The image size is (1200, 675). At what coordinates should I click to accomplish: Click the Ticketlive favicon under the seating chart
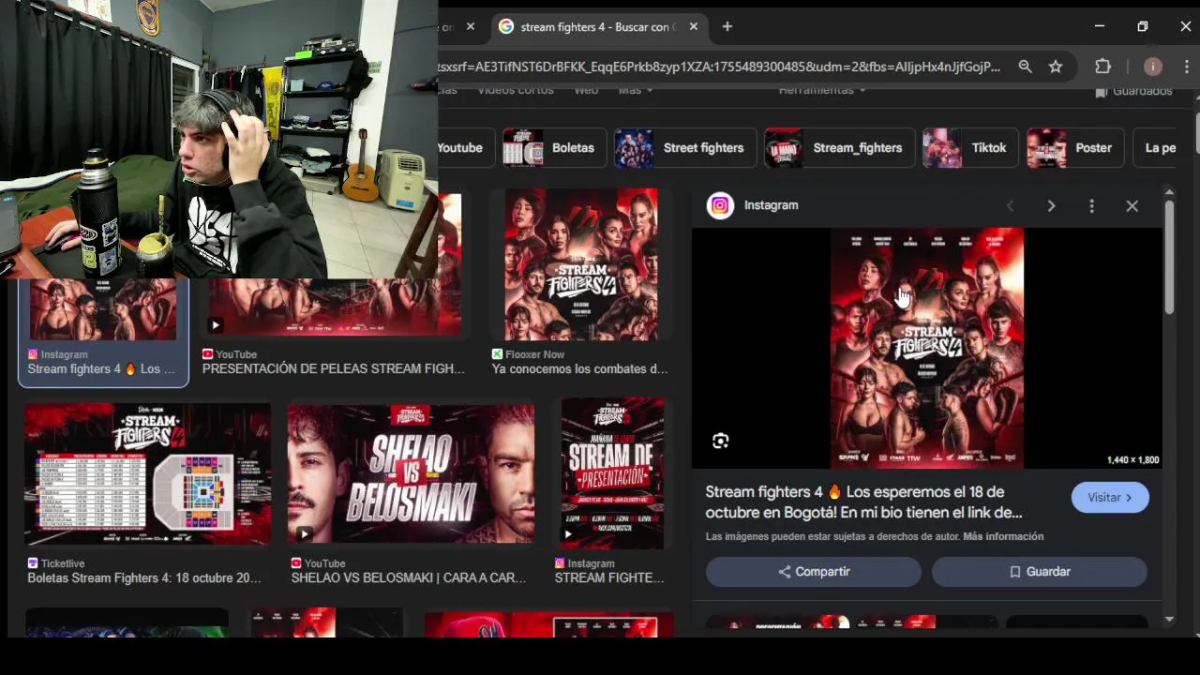33,563
